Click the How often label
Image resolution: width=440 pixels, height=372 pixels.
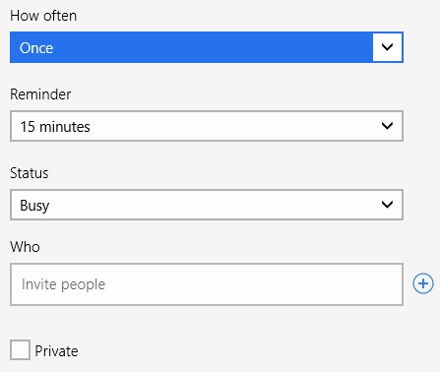[43, 16]
